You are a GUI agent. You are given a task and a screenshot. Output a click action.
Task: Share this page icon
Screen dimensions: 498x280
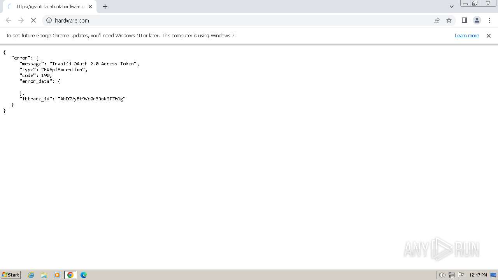point(437,20)
